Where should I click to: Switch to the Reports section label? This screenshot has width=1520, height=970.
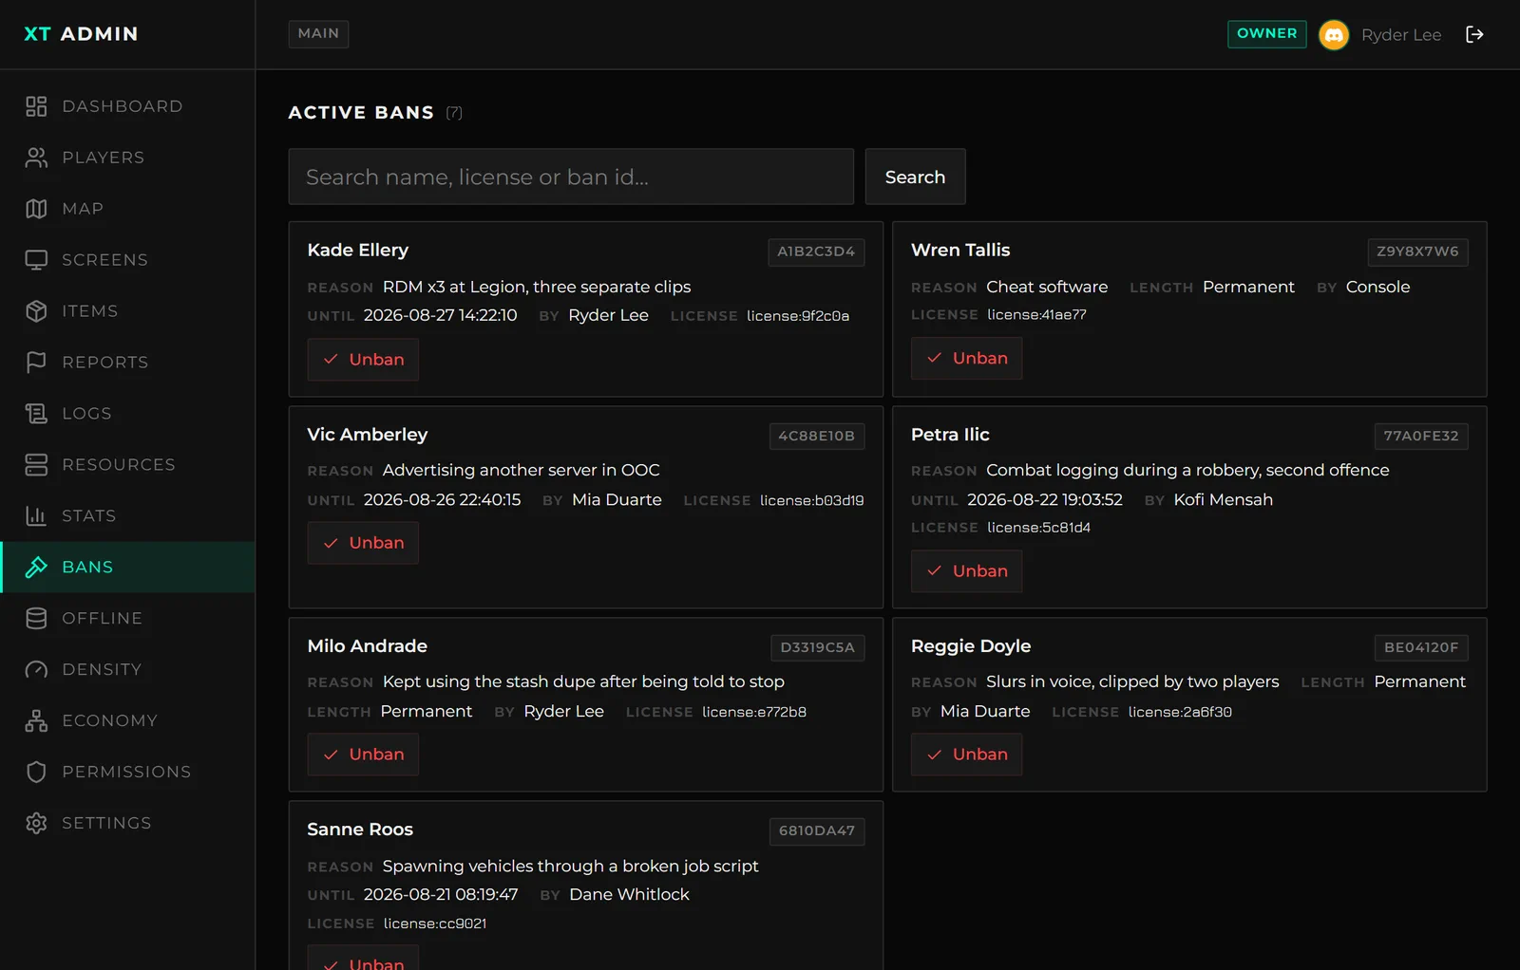(105, 363)
